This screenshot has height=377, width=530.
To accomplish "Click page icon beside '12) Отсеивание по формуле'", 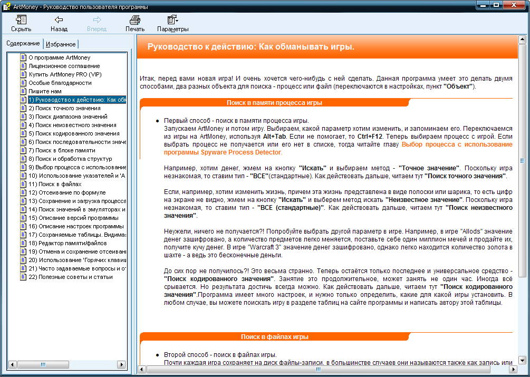I will tap(23, 192).
